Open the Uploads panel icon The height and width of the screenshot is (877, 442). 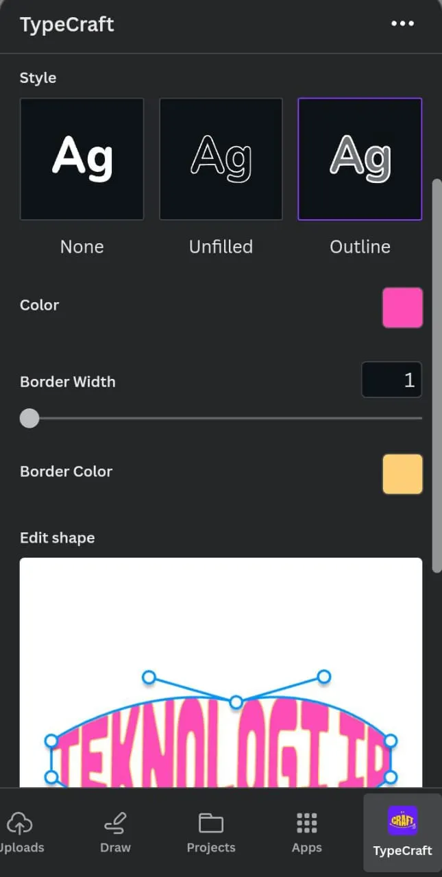coord(19,823)
